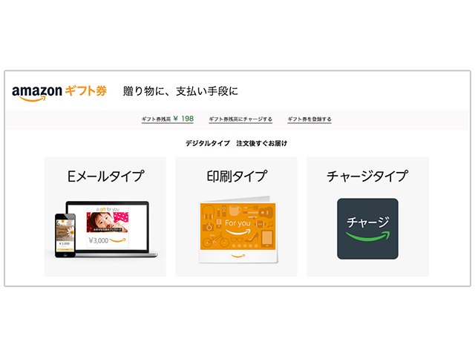
Task: Click the green smile arrow on チャージ icon
Action: click(x=368, y=236)
